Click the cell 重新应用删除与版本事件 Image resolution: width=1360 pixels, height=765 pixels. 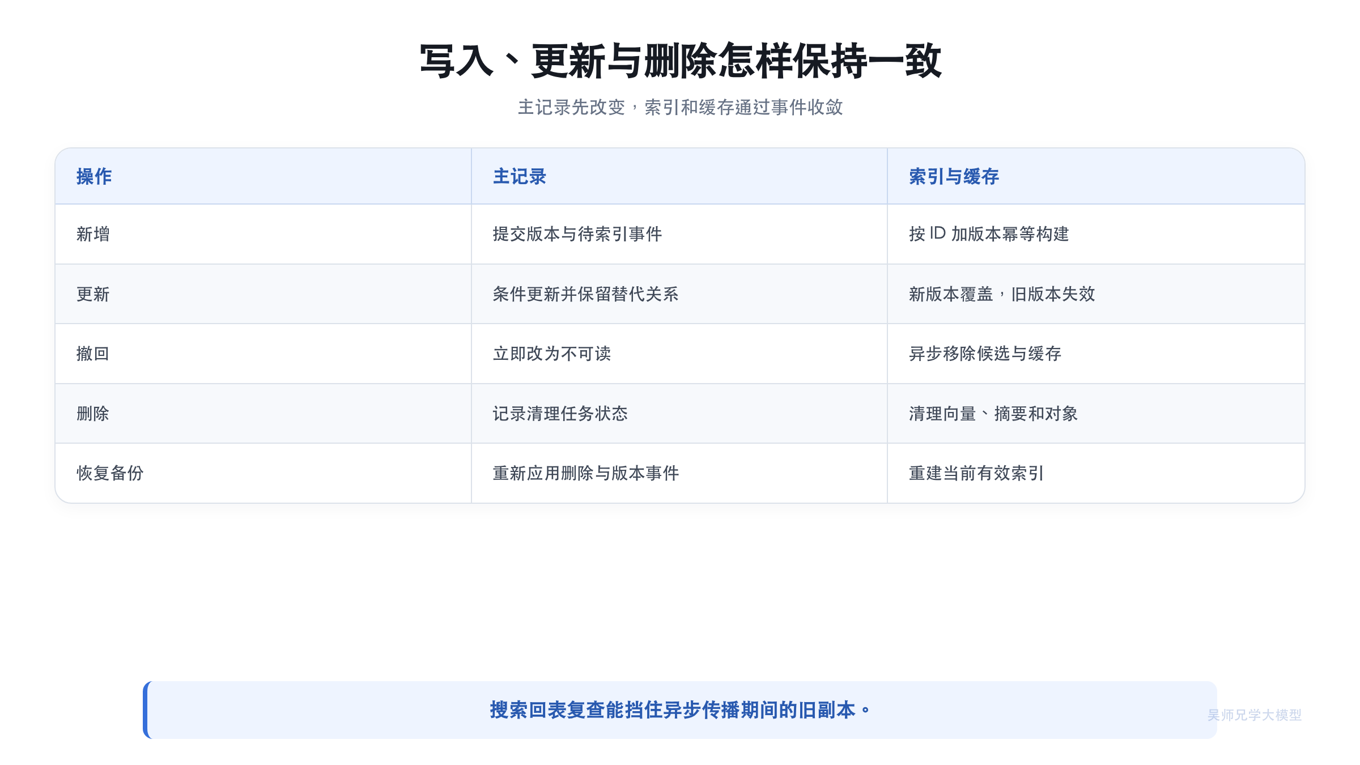pyautogui.click(x=679, y=473)
